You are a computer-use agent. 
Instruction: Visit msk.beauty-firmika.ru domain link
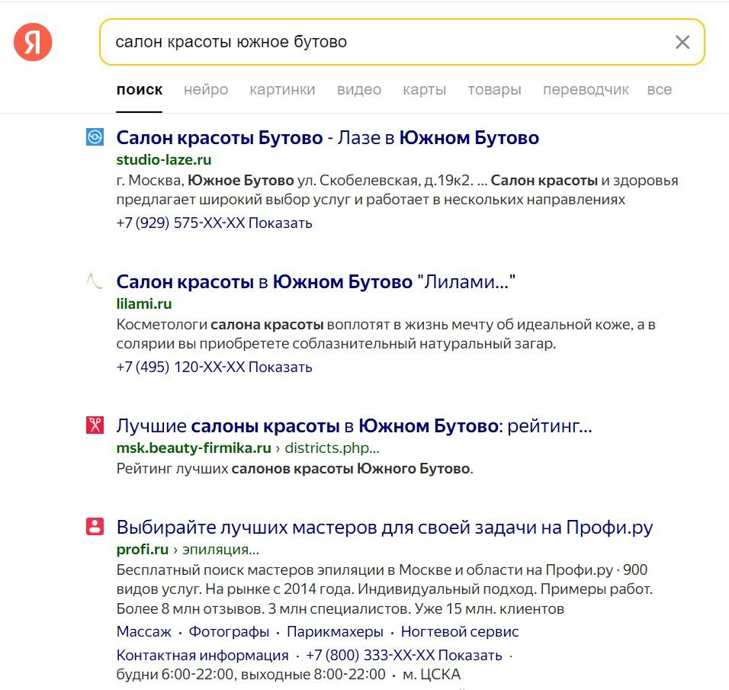coord(194,448)
